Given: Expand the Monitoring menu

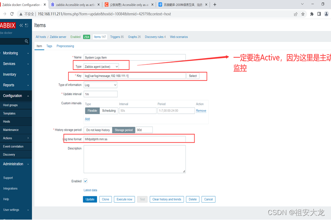Looking at the screenshot, I should click(16, 53).
